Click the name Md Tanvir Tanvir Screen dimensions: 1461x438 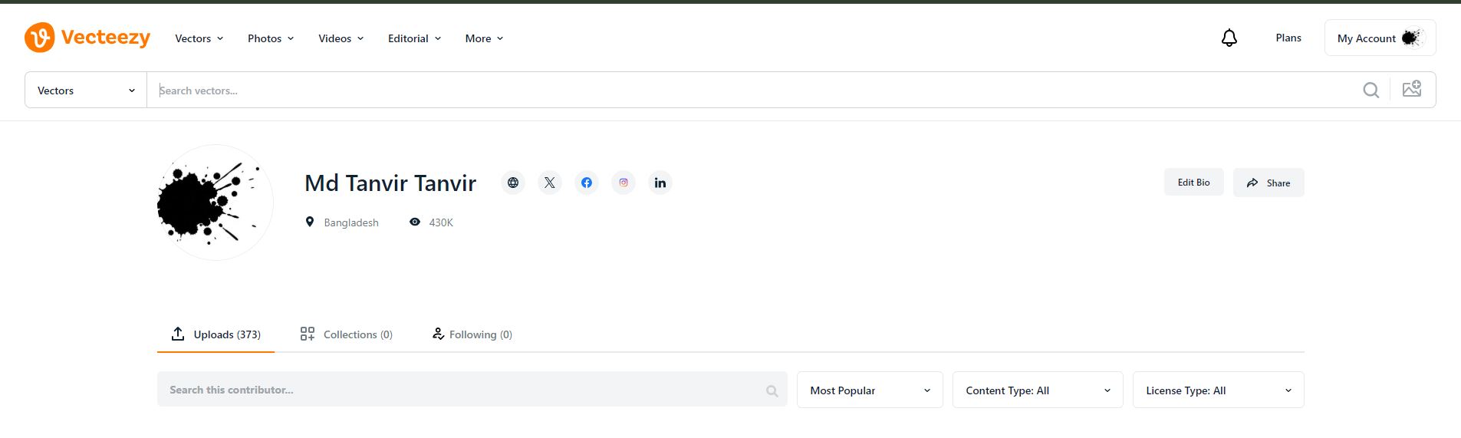pos(390,183)
